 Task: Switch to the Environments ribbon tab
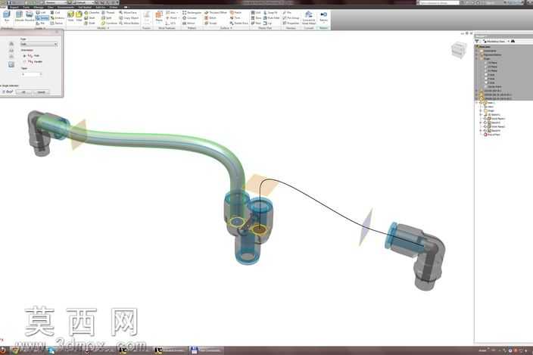point(66,7)
